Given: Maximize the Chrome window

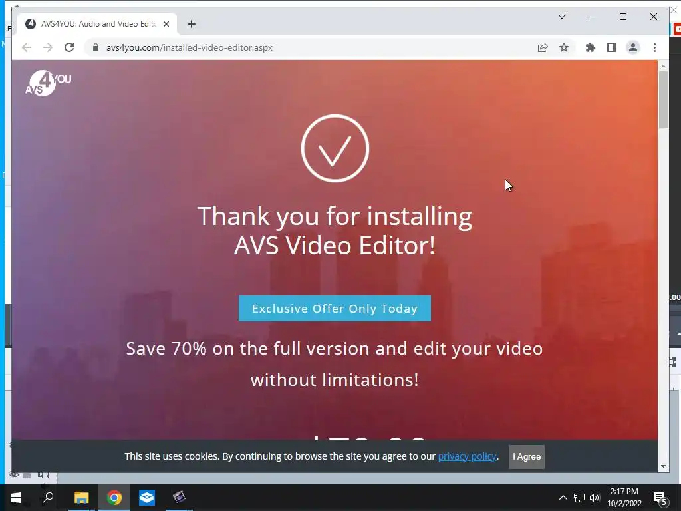Looking at the screenshot, I should coord(622,17).
